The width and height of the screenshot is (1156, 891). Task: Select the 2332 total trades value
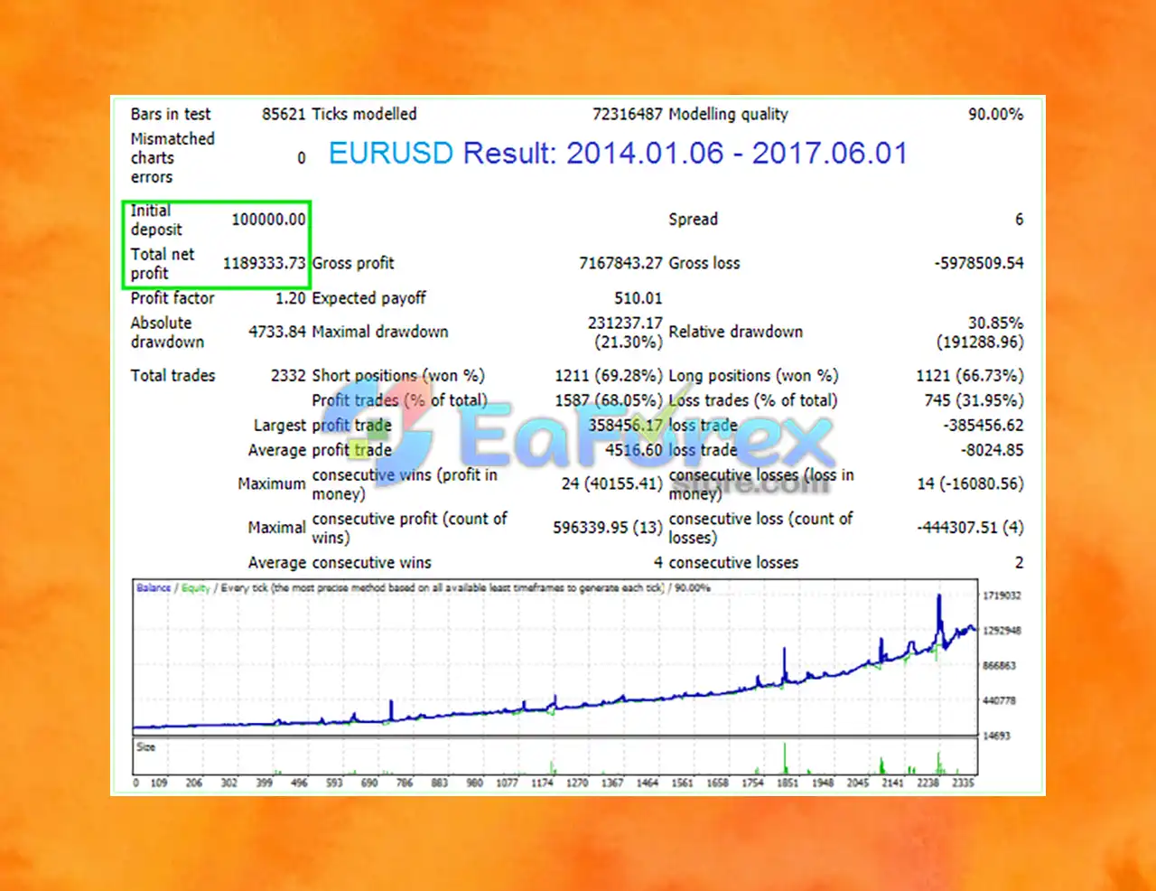288,376
